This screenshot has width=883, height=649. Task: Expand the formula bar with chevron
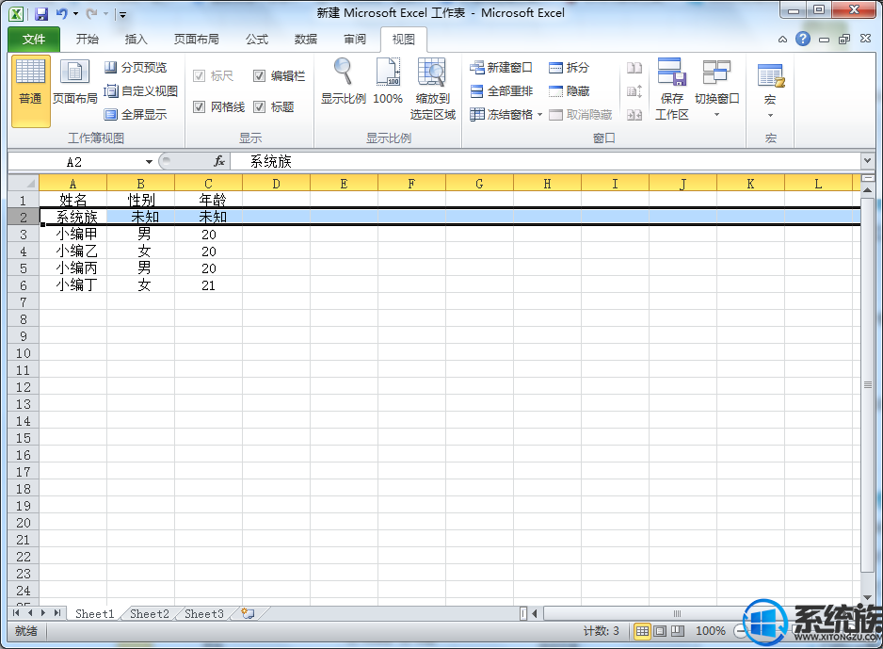pyautogui.click(x=867, y=161)
